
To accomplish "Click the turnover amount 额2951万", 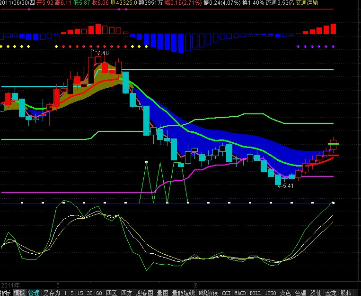I will [150, 3].
